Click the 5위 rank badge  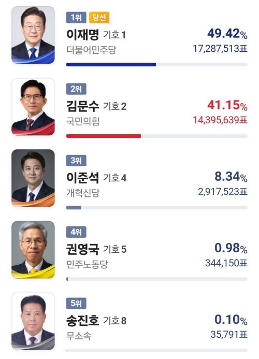76,304
